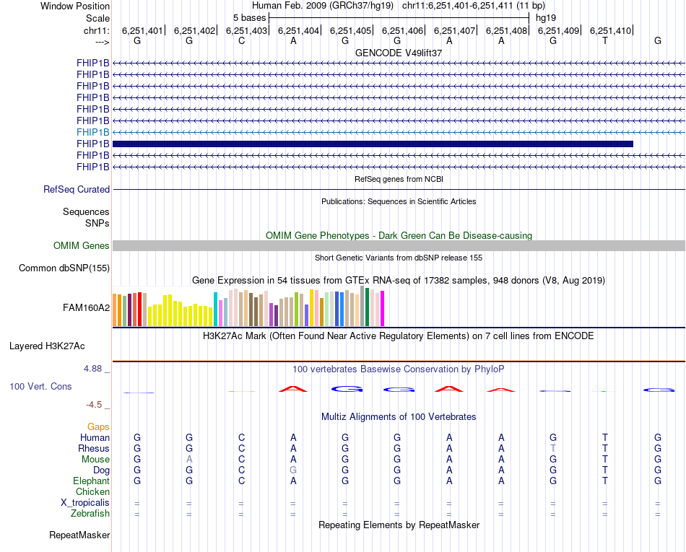Select the 'Zebrafish' alignment row label
The image size is (686, 552).
tap(90, 514)
